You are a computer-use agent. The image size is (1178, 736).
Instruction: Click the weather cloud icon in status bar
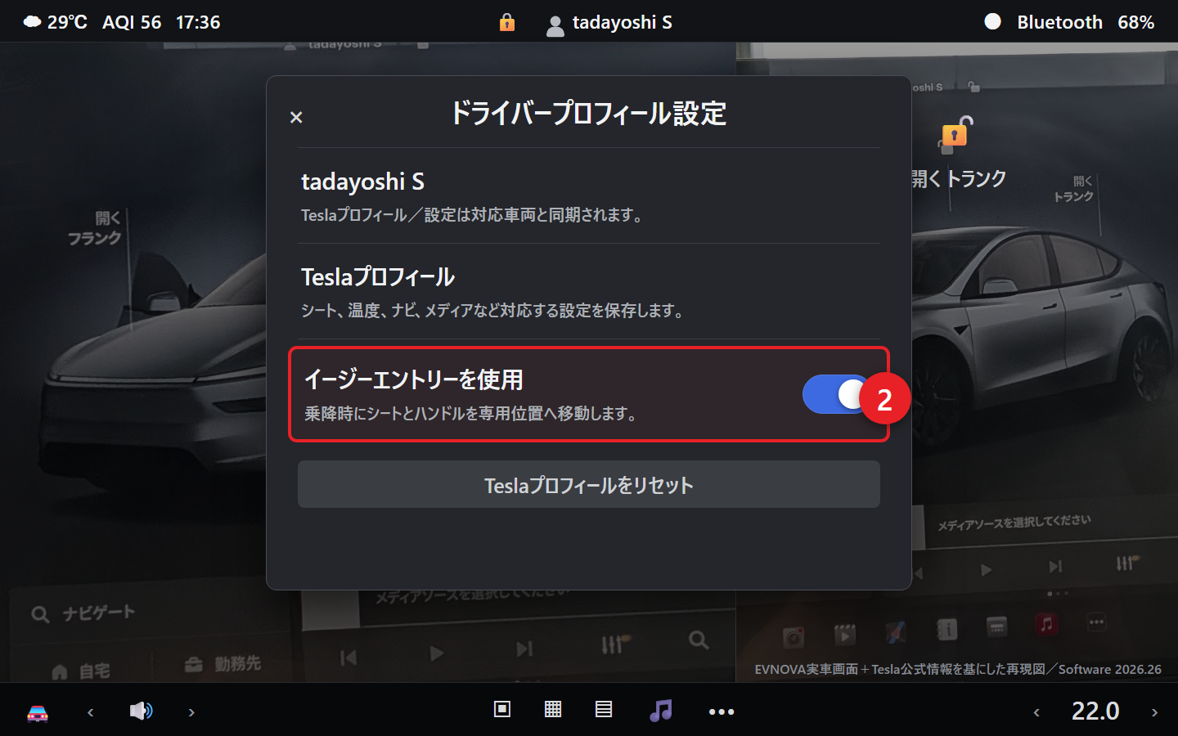click(x=32, y=22)
